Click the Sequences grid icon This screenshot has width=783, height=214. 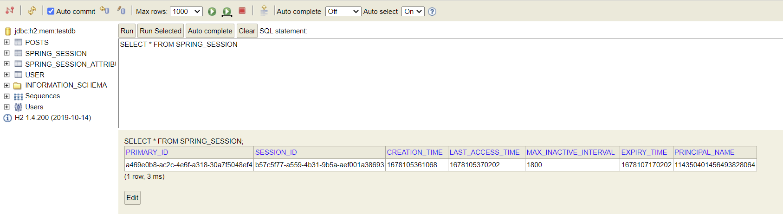click(x=18, y=97)
